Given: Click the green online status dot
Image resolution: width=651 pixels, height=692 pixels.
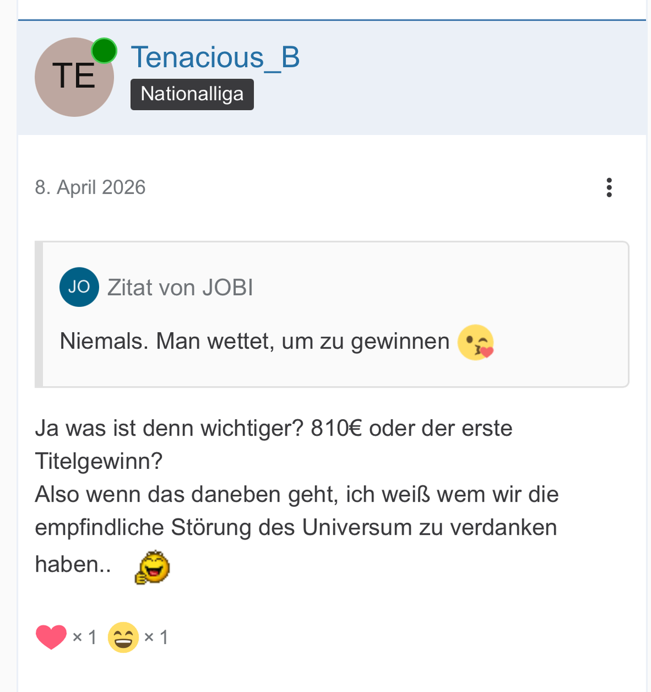Looking at the screenshot, I should point(104,51).
